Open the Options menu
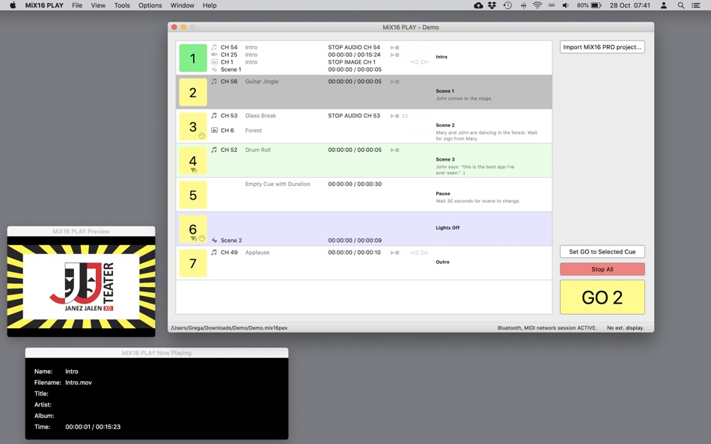Viewport: 711px width, 444px height. tap(150, 5)
